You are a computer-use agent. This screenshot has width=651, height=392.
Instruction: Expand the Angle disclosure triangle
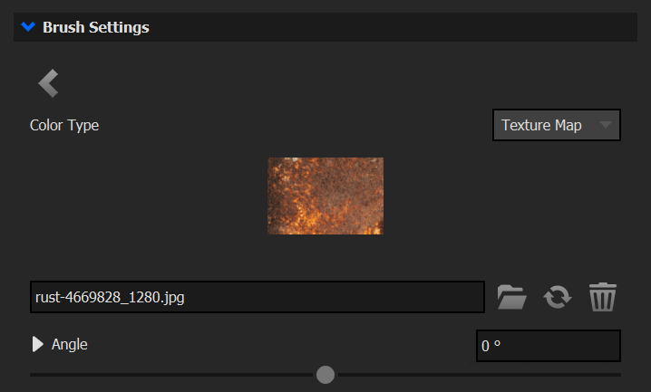tap(38, 344)
